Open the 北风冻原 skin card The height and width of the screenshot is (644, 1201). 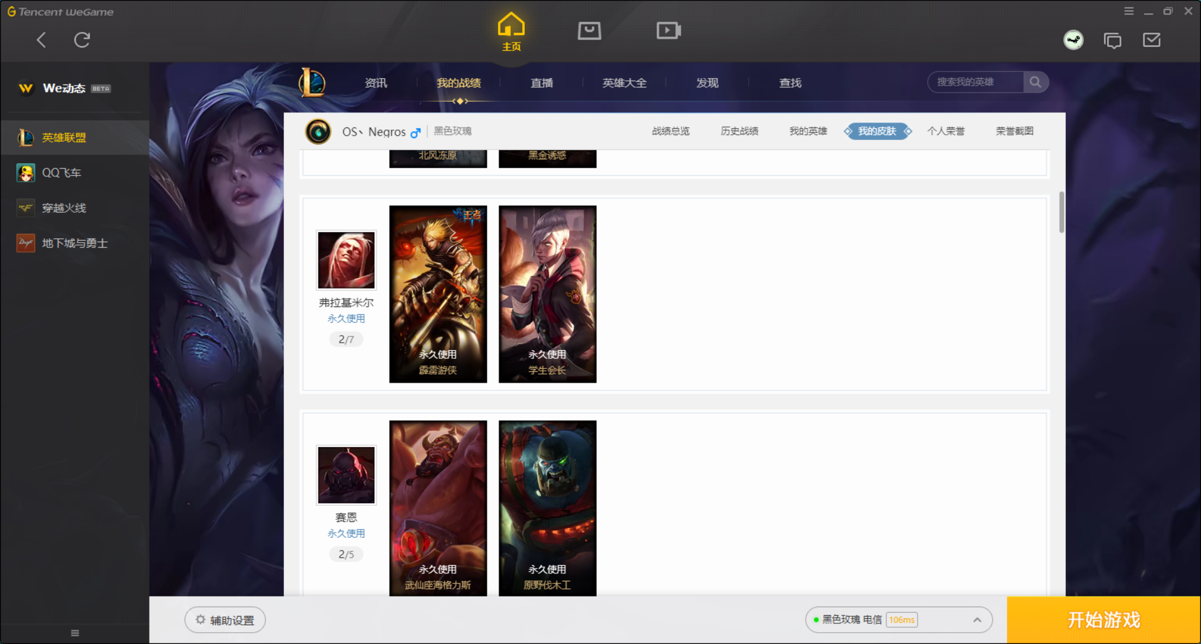pos(438,159)
